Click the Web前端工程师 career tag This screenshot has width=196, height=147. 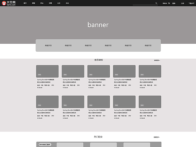tap(45, 145)
